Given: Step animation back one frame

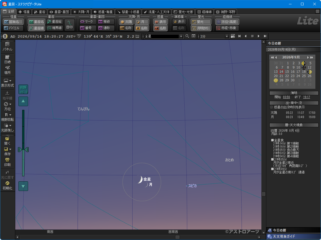Looking at the screenshot, I should click(x=246, y=36).
